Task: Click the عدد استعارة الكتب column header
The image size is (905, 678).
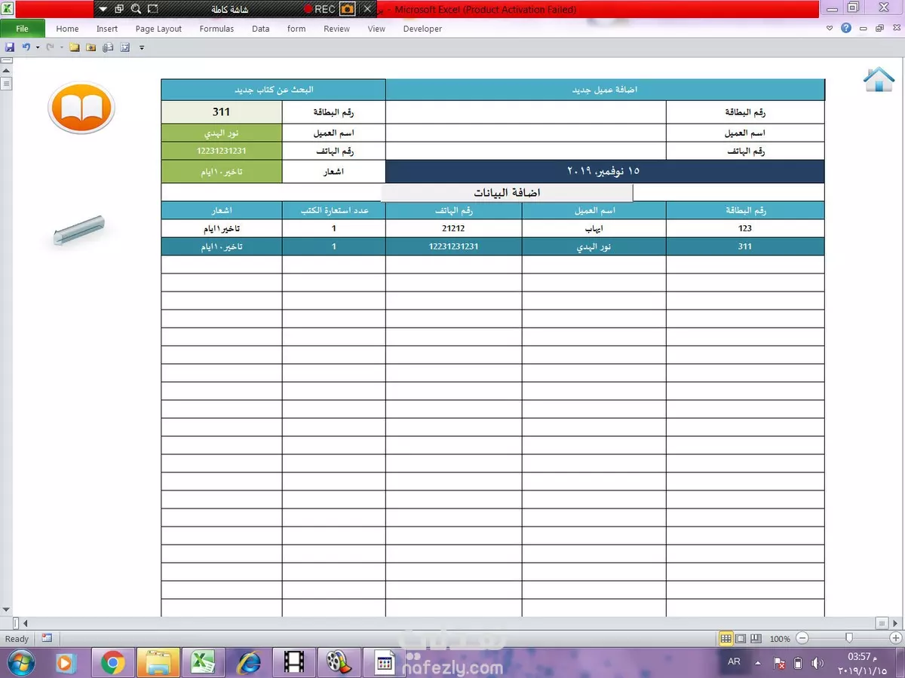Action: (333, 210)
